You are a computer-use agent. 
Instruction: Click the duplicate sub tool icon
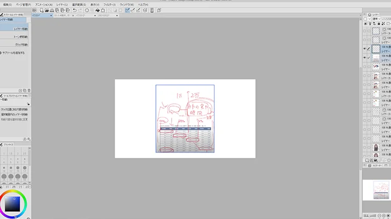point(24,91)
